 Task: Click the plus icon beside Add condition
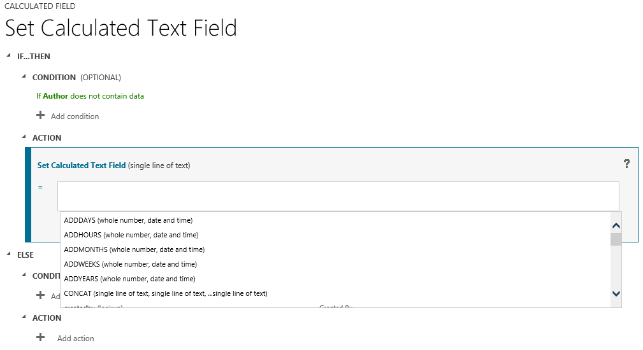click(41, 116)
